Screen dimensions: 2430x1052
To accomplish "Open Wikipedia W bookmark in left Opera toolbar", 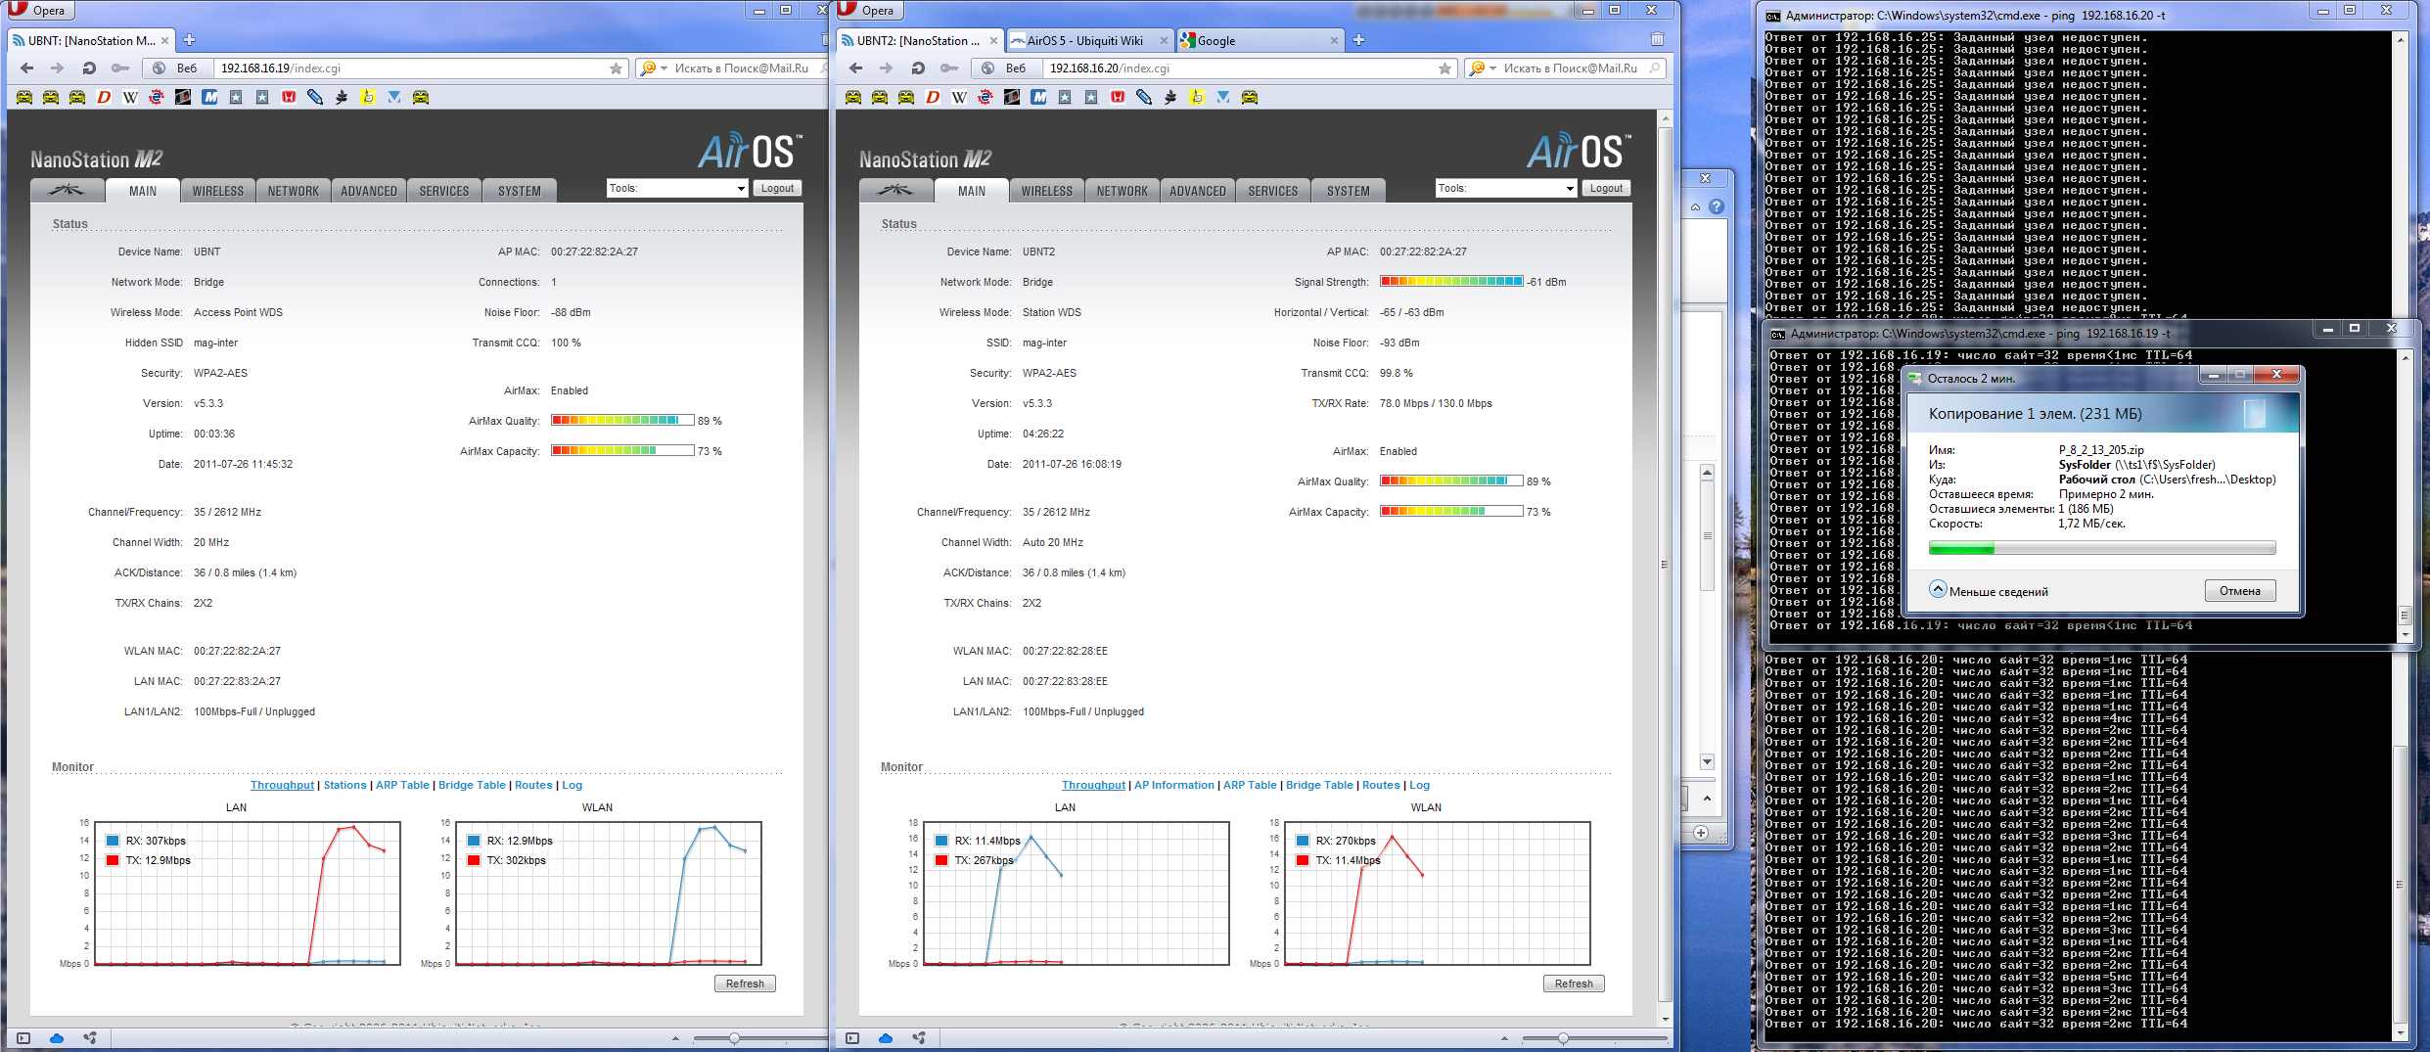I will pyautogui.click(x=130, y=97).
